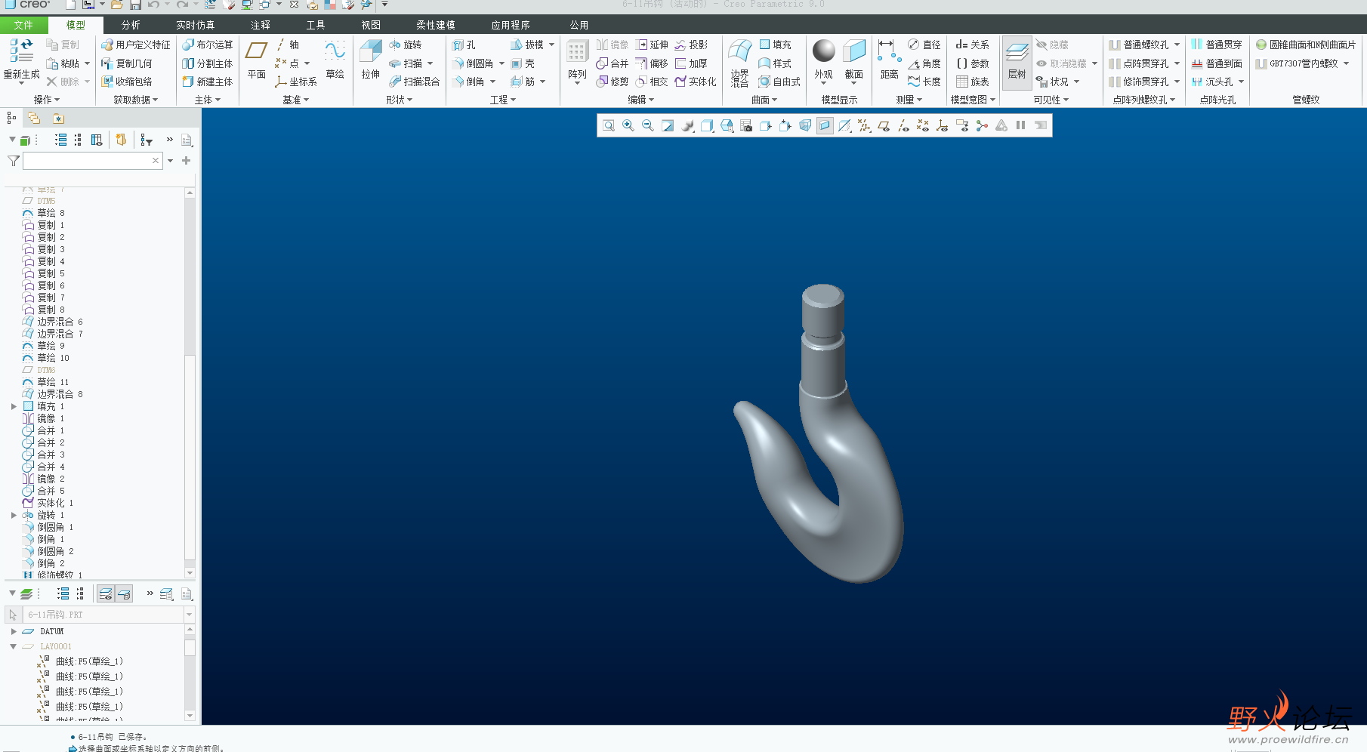Click the tree filter settings icon

pos(147,140)
